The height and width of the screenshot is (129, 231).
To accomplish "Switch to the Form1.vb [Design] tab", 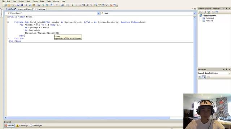I will pos(26,9).
